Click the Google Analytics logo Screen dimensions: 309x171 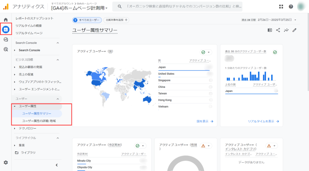[6, 7]
